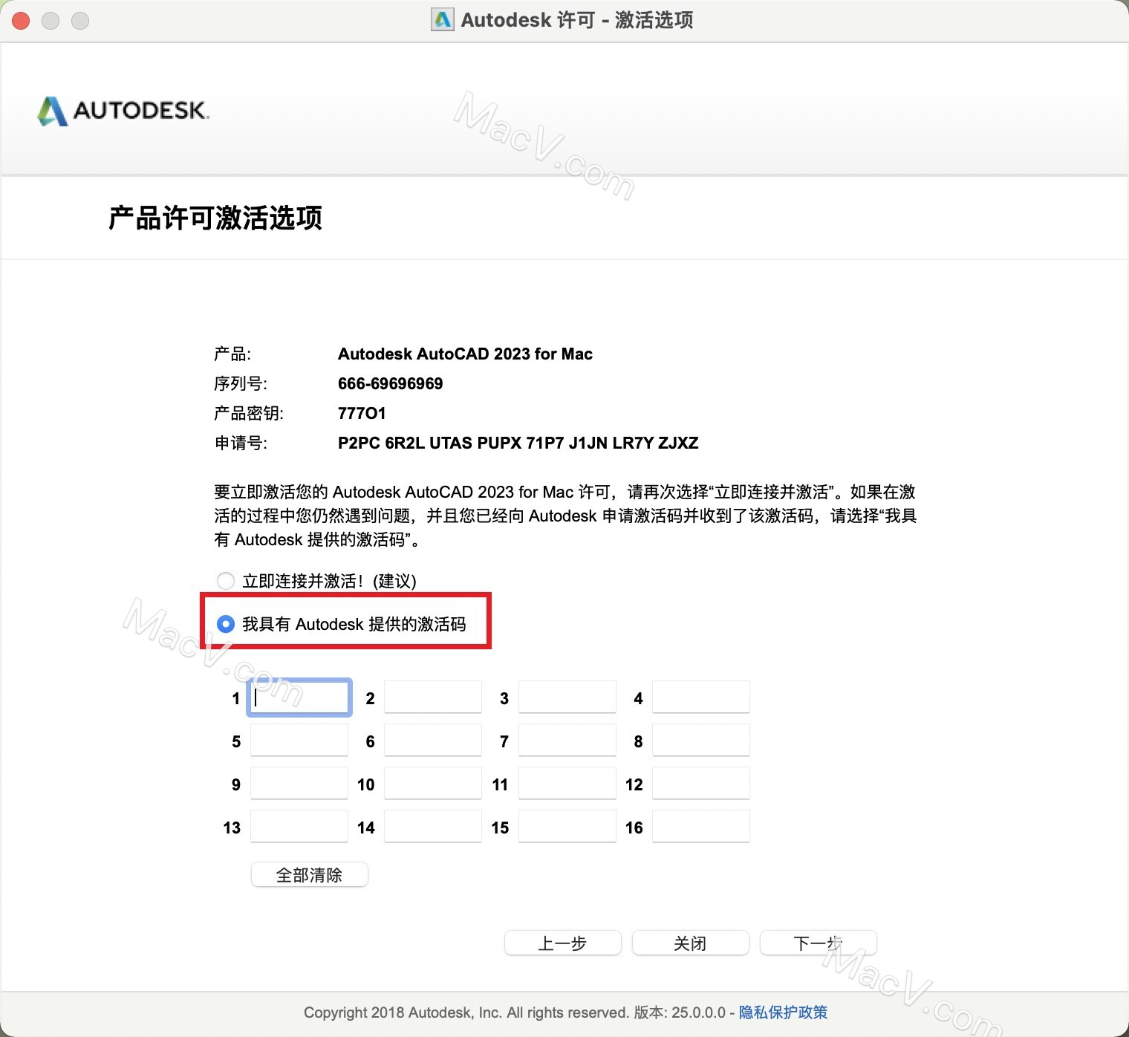Viewport: 1129px width, 1037px height.
Task: Close the window with red button
Action: (x=21, y=20)
